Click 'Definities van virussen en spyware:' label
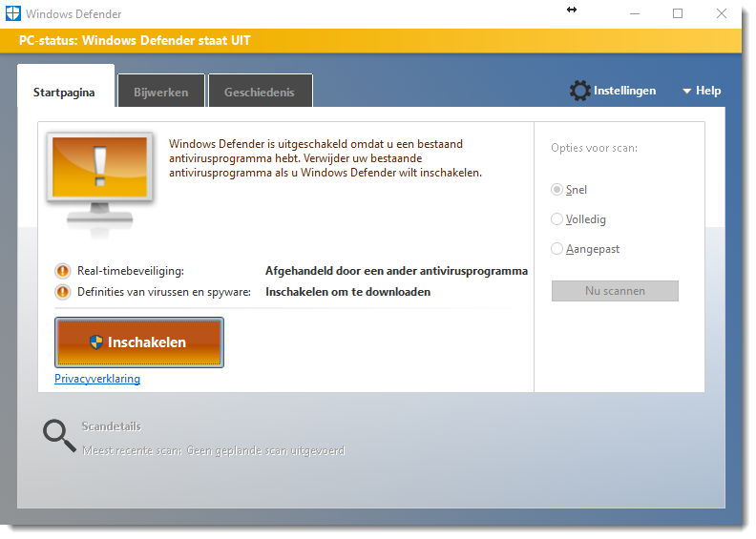Screen dimensions: 756x539 tap(164, 292)
